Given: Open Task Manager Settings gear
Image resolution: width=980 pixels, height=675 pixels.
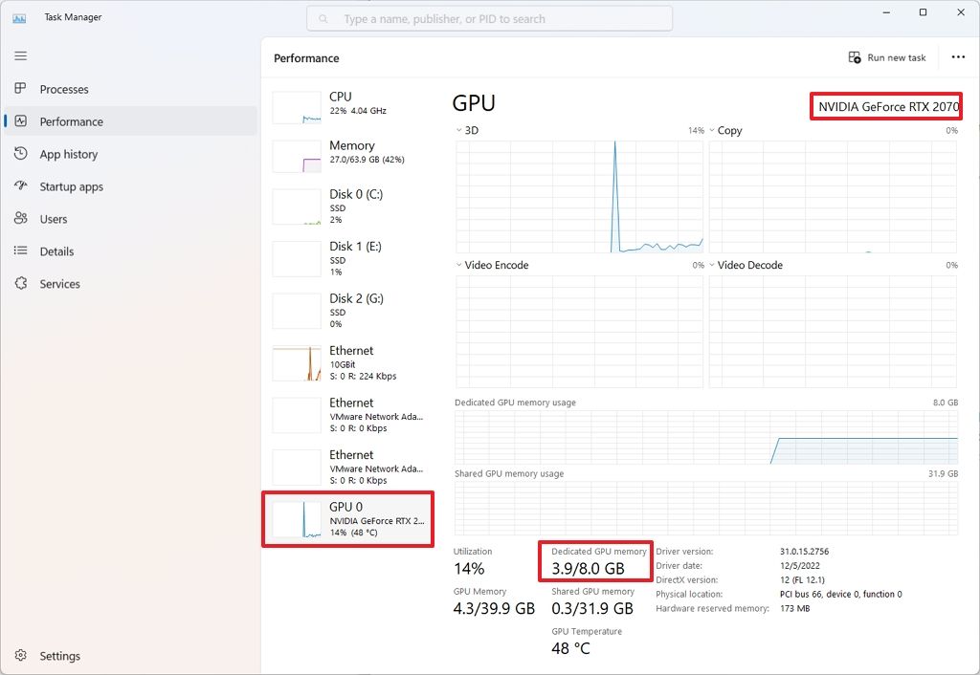Looking at the screenshot, I should point(21,656).
